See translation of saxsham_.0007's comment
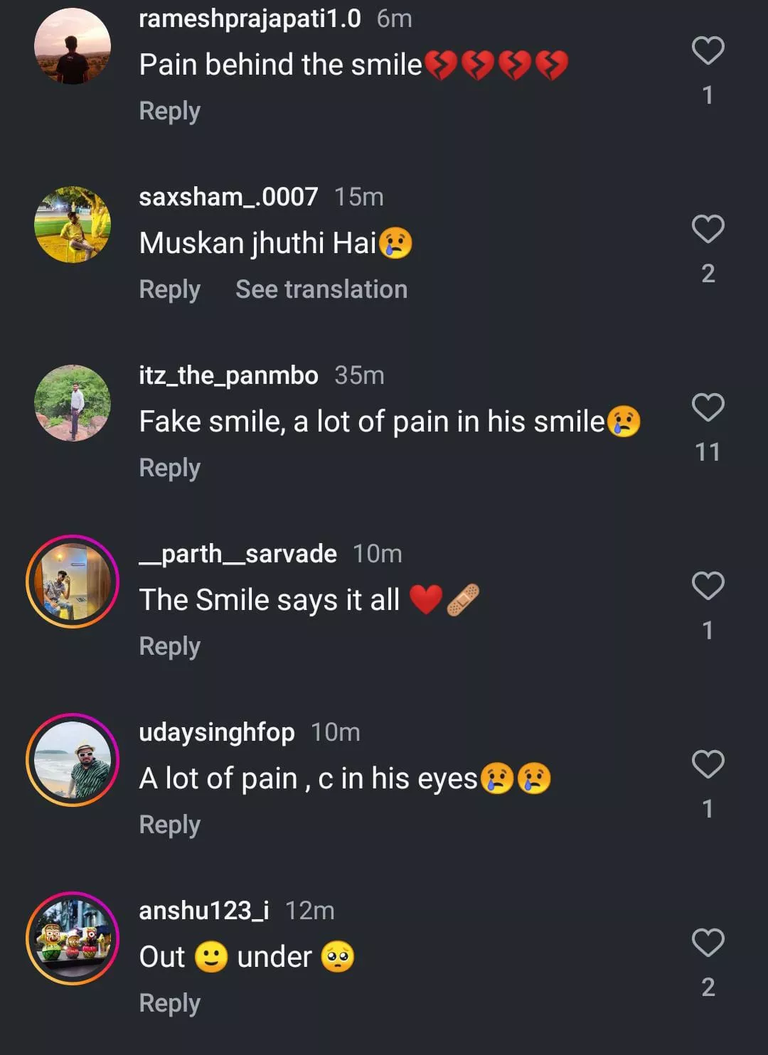The image size is (768, 1055). [321, 289]
